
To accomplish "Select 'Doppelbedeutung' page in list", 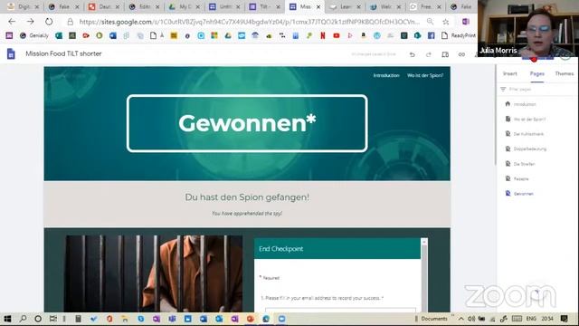I will (530, 149).
